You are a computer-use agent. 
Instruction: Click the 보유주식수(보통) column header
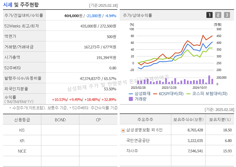click(188, 119)
